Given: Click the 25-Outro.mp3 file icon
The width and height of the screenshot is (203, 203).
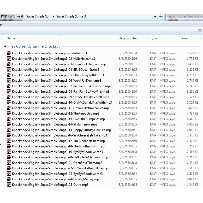Looking at the screenshot, I should coord(9,185).
